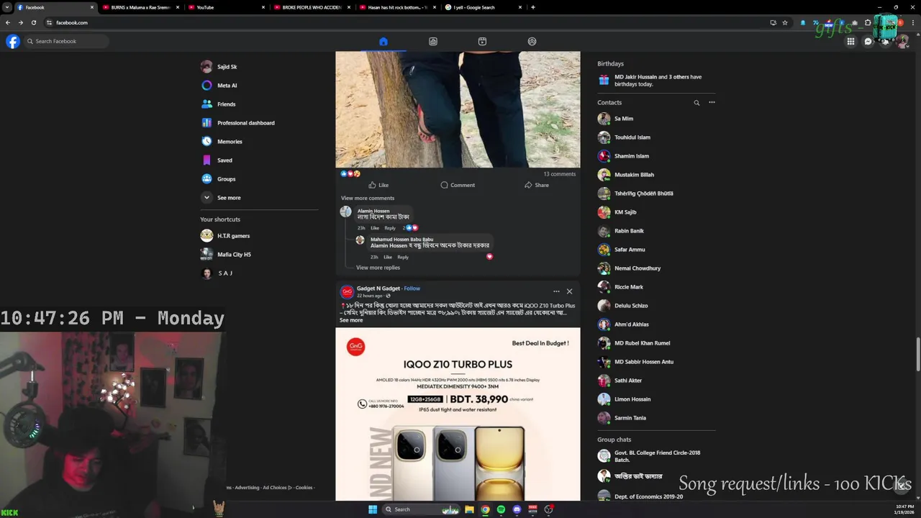Open Discord from the taskbar
The image size is (921, 518).
pyautogui.click(x=517, y=509)
